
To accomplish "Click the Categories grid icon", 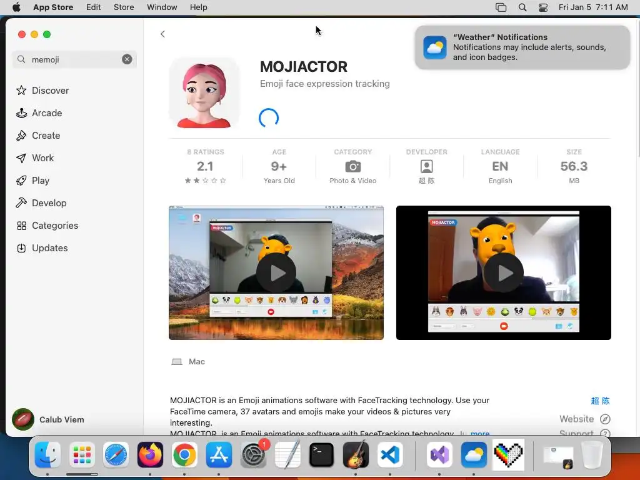I will [21, 226].
